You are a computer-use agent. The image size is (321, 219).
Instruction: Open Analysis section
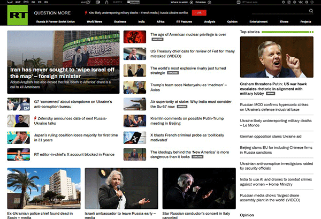click(x=210, y=21)
